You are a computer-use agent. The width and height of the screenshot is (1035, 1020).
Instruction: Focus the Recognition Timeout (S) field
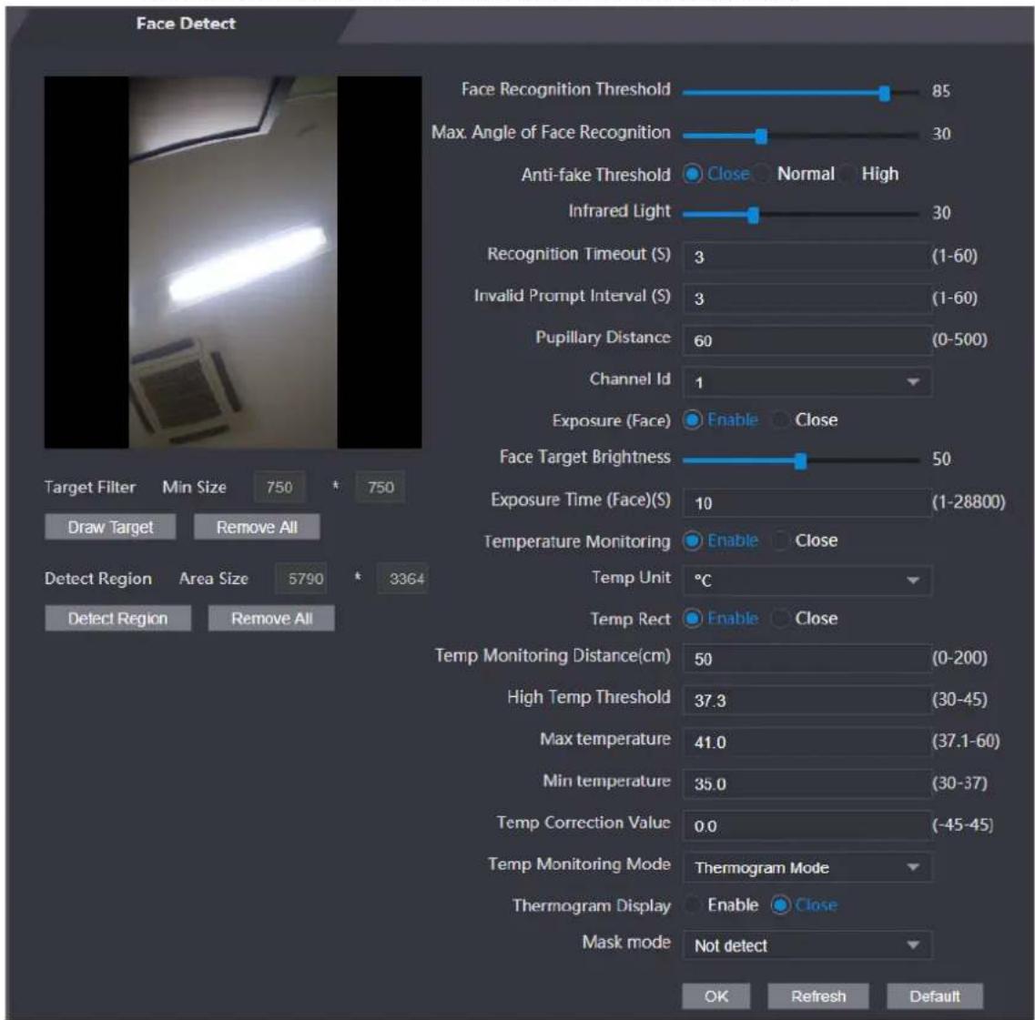point(807,257)
